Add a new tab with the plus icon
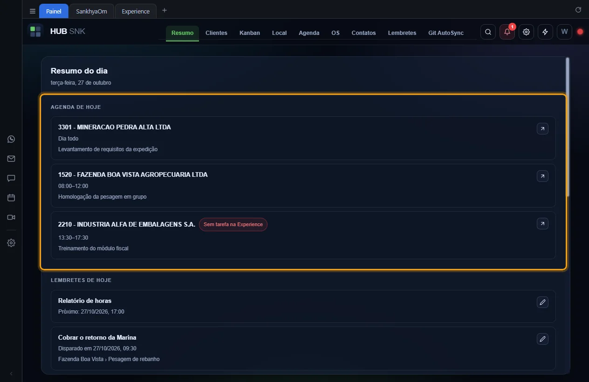Image resolution: width=589 pixels, height=382 pixels. tap(164, 11)
